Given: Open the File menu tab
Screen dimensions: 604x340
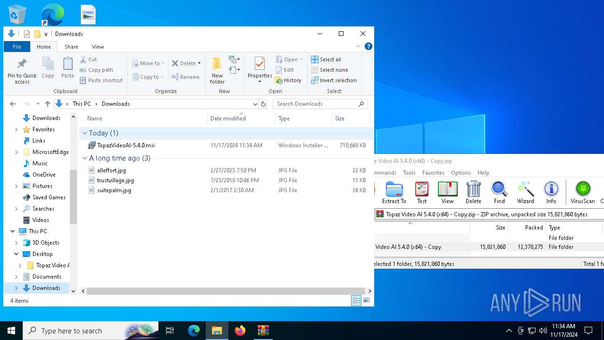Looking at the screenshot, I should (x=17, y=47).
